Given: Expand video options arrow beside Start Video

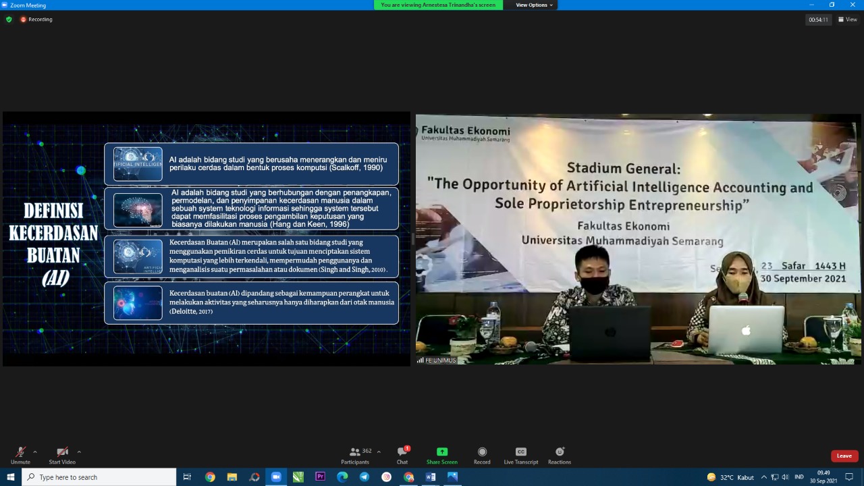Looking at the screenshot, I should [x=79, y=452].
